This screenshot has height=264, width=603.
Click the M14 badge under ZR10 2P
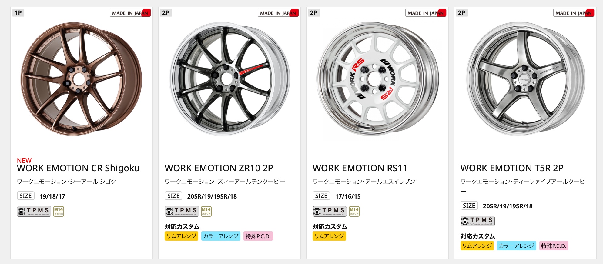[206, 211]
